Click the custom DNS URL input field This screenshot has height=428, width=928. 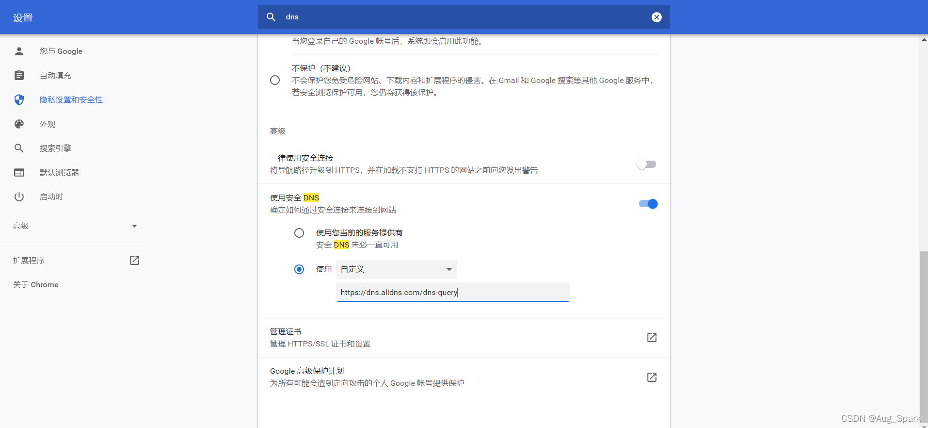(x=453, y=292)
